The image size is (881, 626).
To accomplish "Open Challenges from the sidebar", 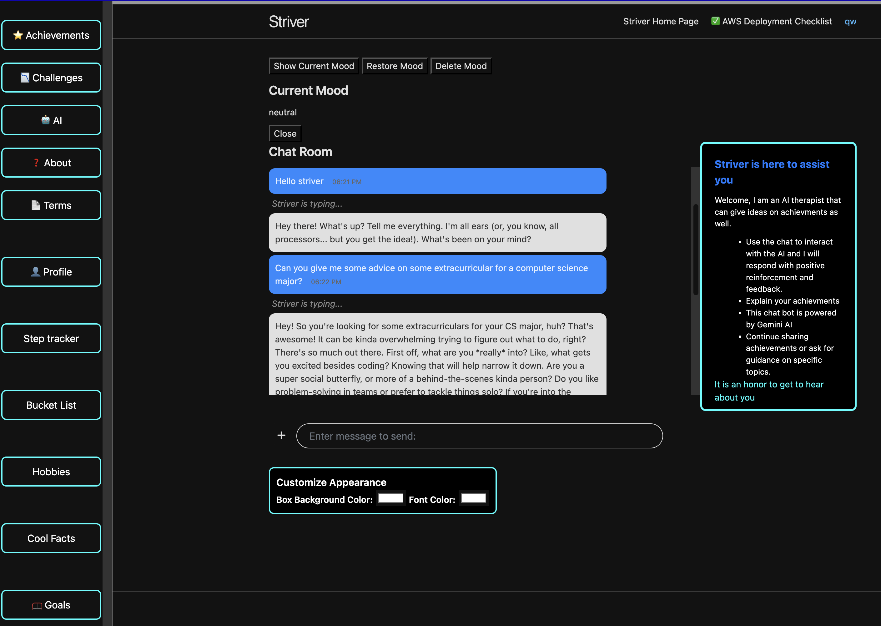I will 51,78.
